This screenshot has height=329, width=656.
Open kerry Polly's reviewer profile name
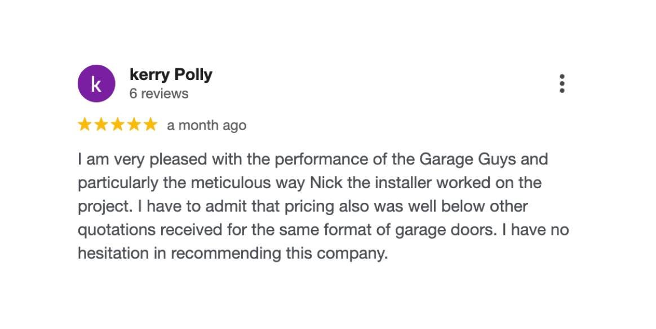click(171, 74)
